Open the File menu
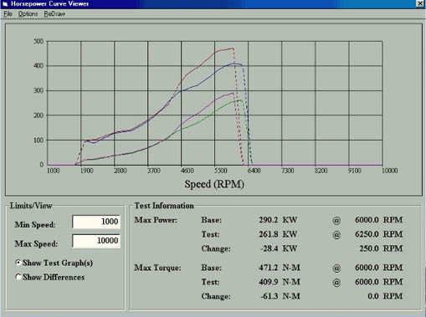Screen dimensions: 426x317 pyautogui.click(x=8, y=14)
